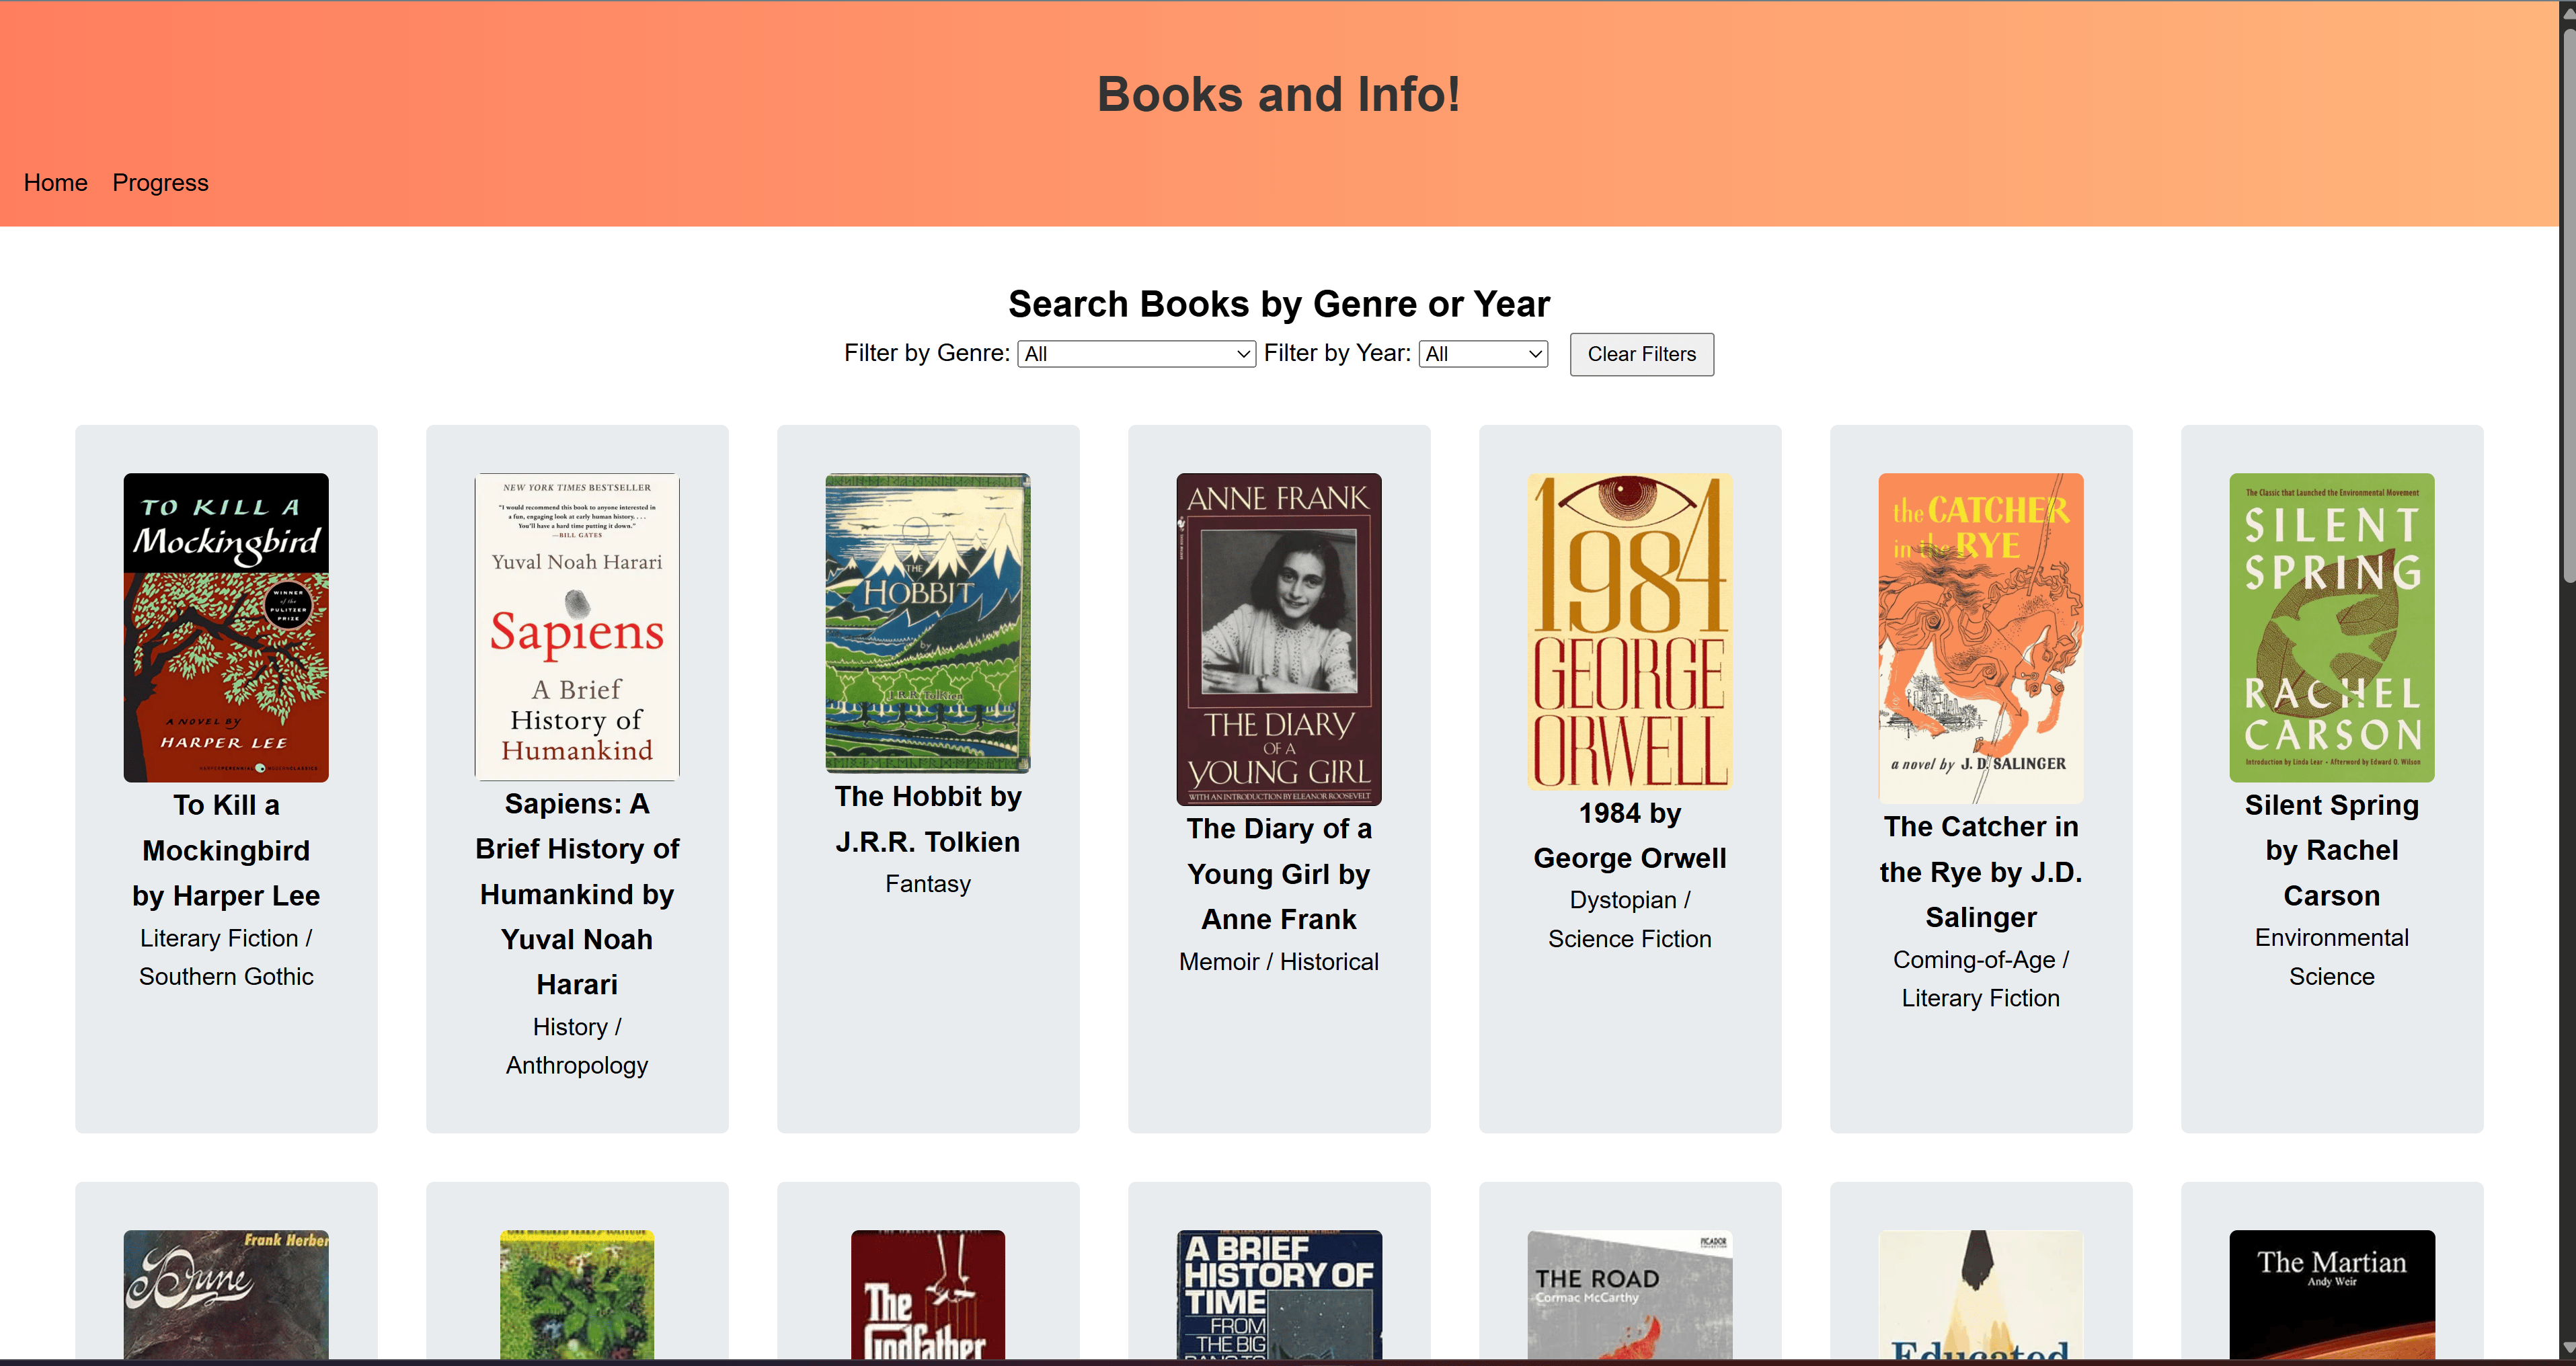This screenshot has width=2576, height=1366.
Task: Click the Dune book cover
Action: click(x=226, y=1294)
